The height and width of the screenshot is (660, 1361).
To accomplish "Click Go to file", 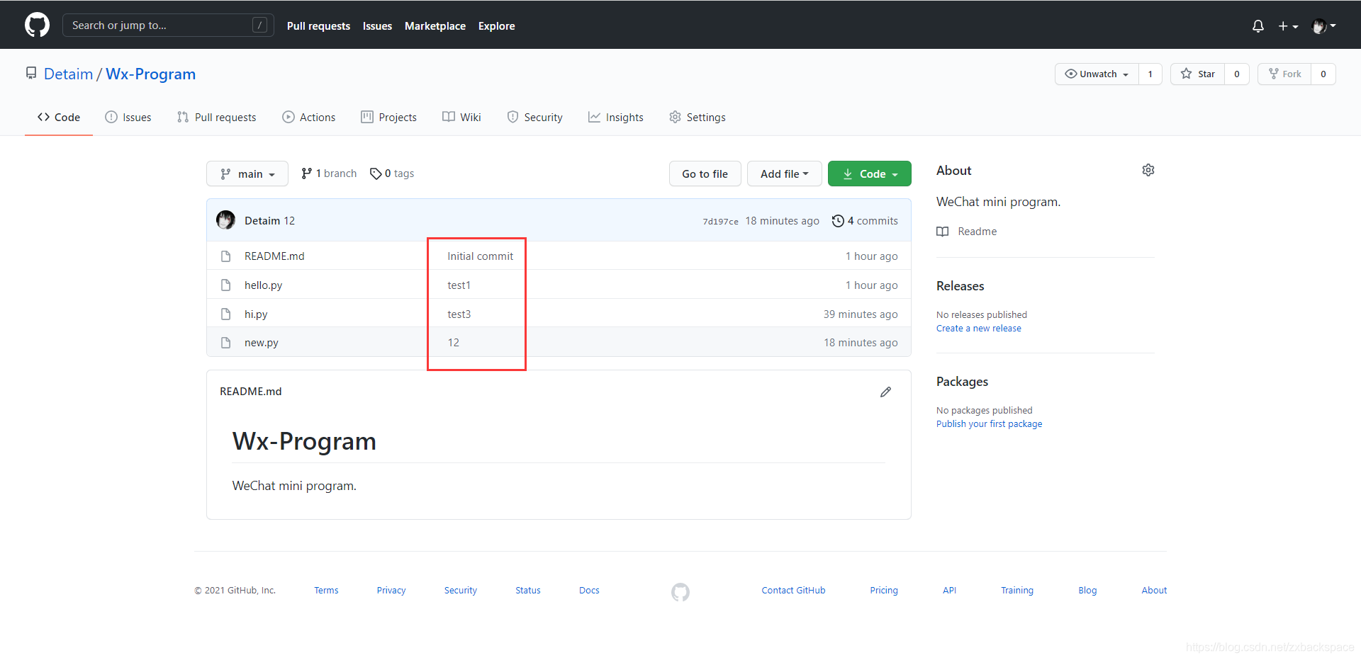I will click(705, 174).
